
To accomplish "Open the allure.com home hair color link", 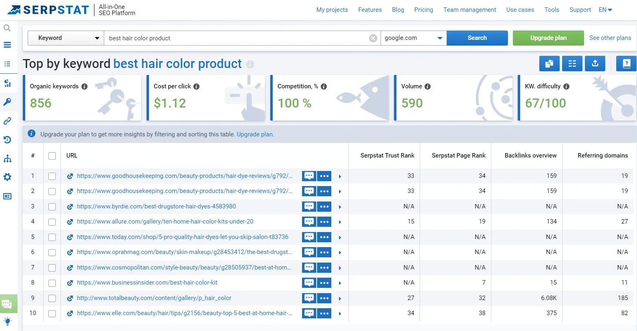I will pyautogui.click(x=165, y=221).
